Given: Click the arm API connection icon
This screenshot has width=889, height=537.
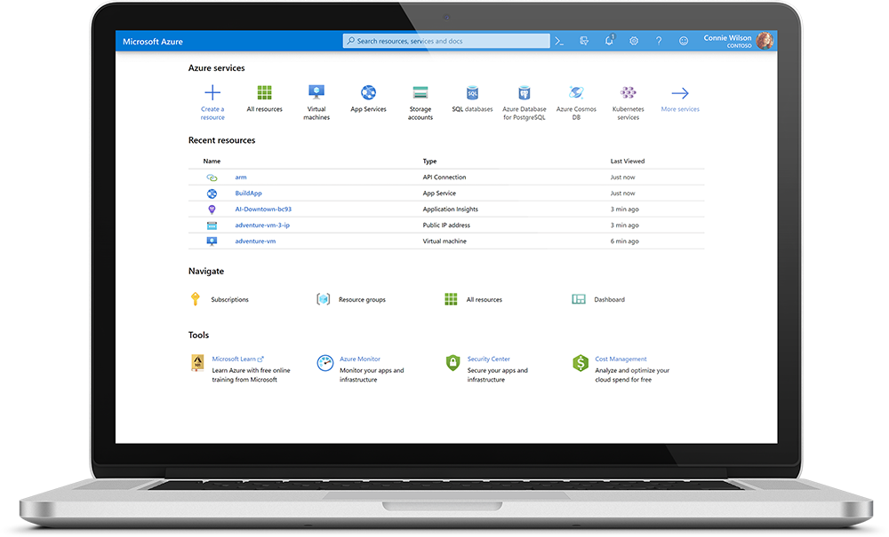Looking at the screenshot, I should (212, 178).
